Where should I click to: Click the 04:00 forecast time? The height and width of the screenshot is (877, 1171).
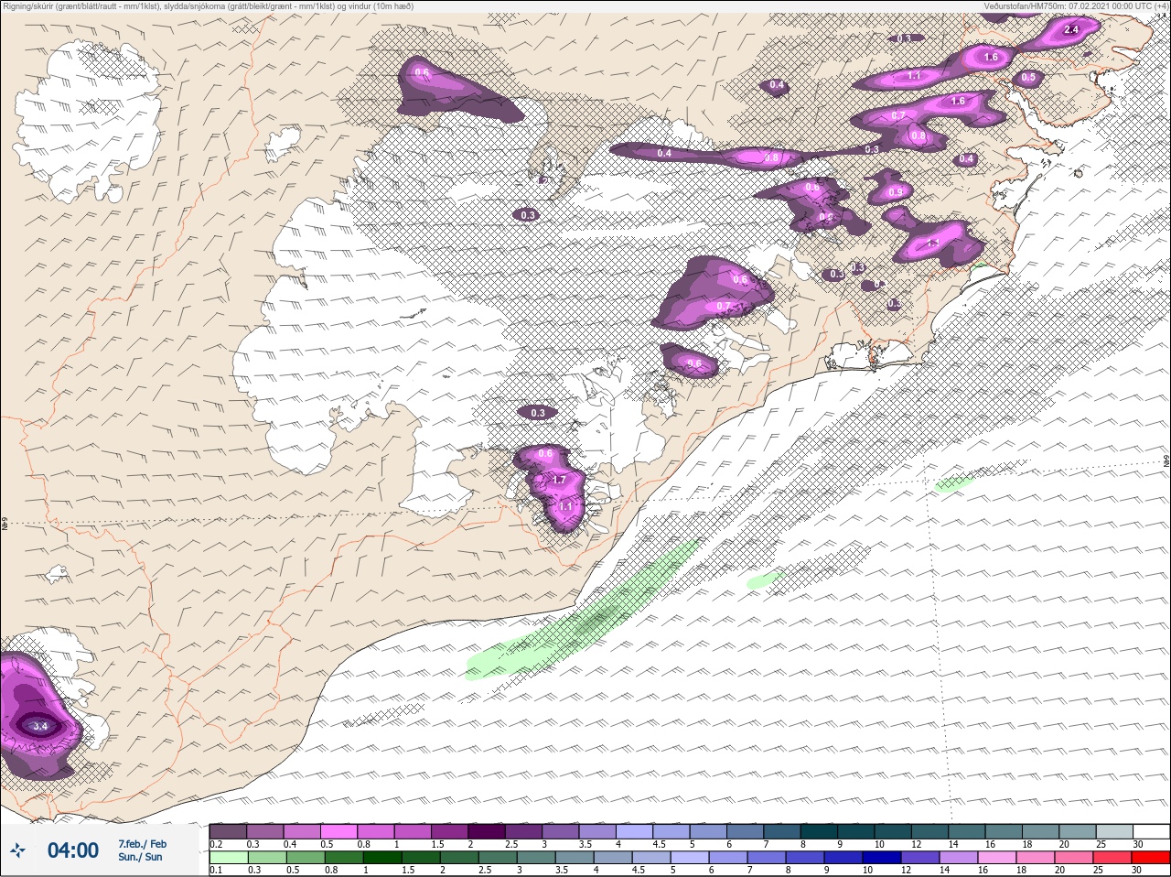[x=73, y=851]
